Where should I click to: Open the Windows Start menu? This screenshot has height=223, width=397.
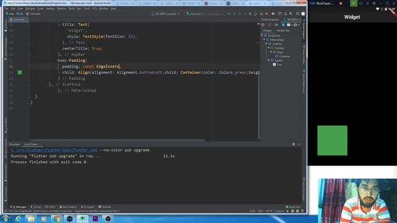coord(6,219)
